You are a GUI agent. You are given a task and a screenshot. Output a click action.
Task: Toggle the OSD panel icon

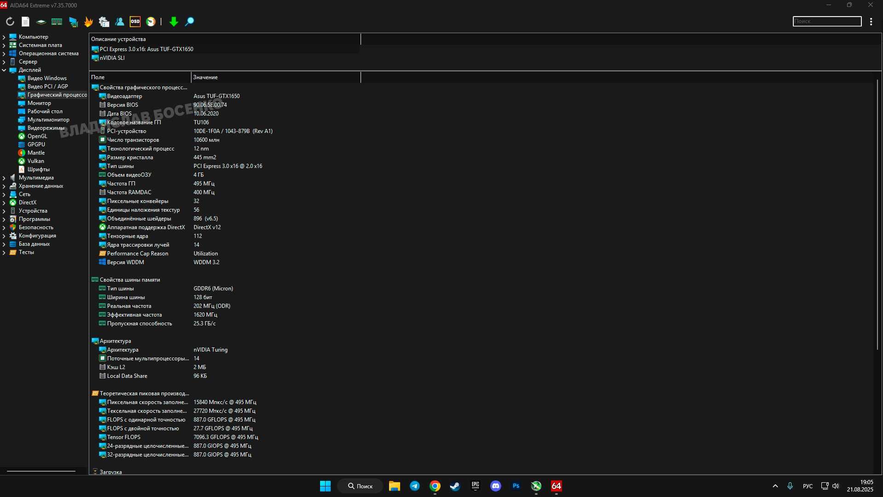tap(135, 22)
